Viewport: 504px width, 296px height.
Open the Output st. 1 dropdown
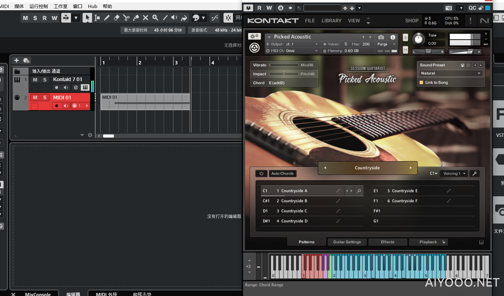pos(292,44)
